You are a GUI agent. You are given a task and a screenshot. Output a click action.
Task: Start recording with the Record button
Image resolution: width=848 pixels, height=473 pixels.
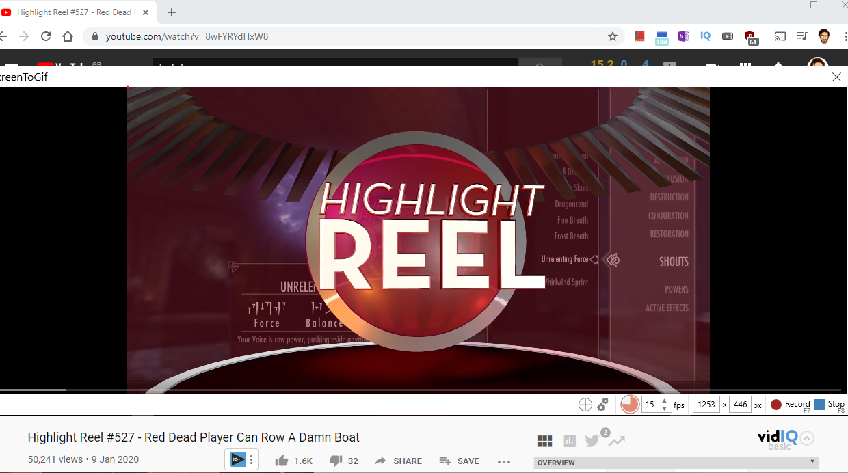(x=791, y=405)
